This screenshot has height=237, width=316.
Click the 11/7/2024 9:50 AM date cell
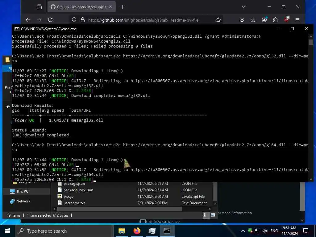pos(153,197)
